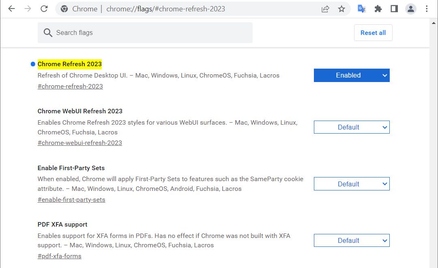The image size is (438, 268).
Task: Click the PDF XFA support title
Action: coord(62,225)
